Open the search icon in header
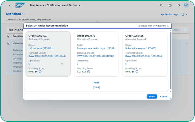This screenshot has height=122, width=195. point(162,5)
